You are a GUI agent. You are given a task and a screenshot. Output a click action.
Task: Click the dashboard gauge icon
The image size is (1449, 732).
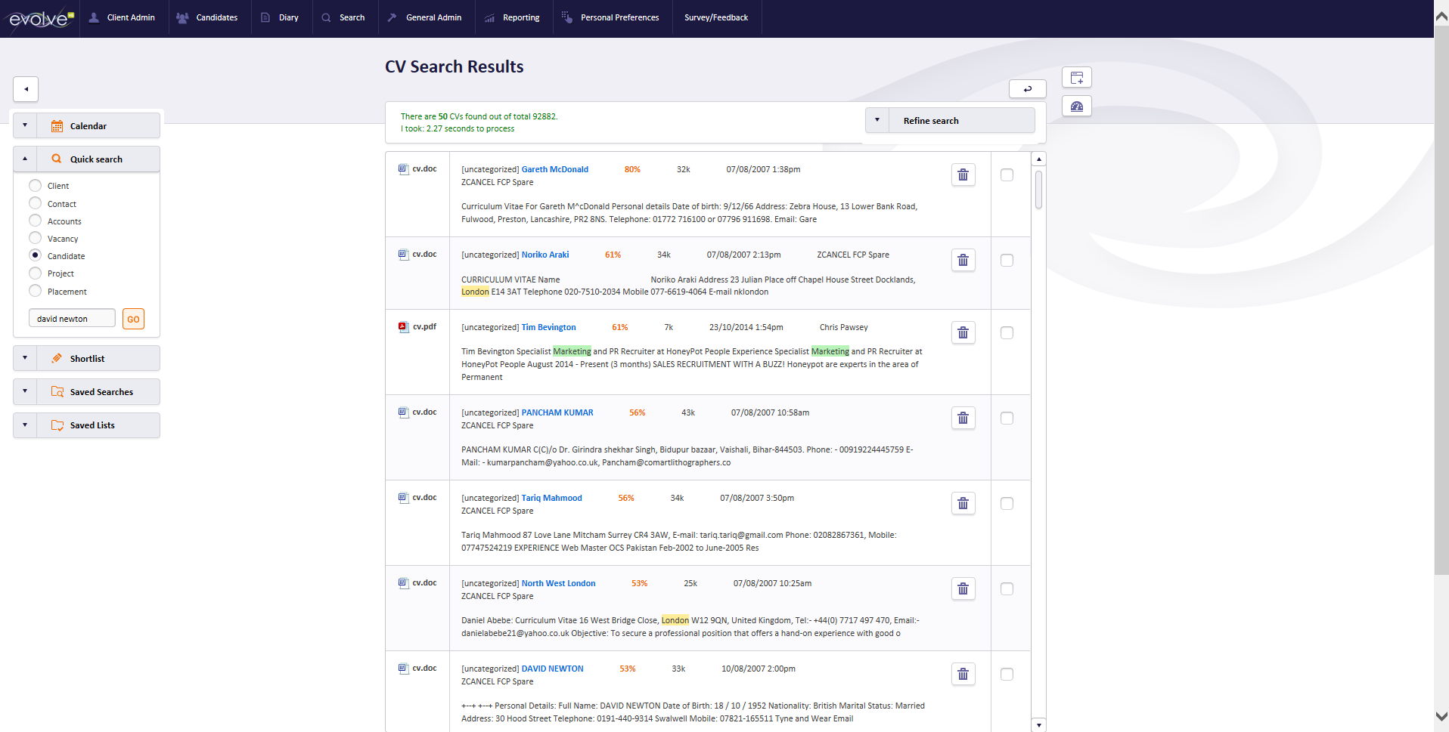[x=1076, y=106]
